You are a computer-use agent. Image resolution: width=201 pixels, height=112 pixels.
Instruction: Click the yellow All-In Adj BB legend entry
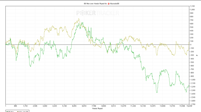coord(23,111)
